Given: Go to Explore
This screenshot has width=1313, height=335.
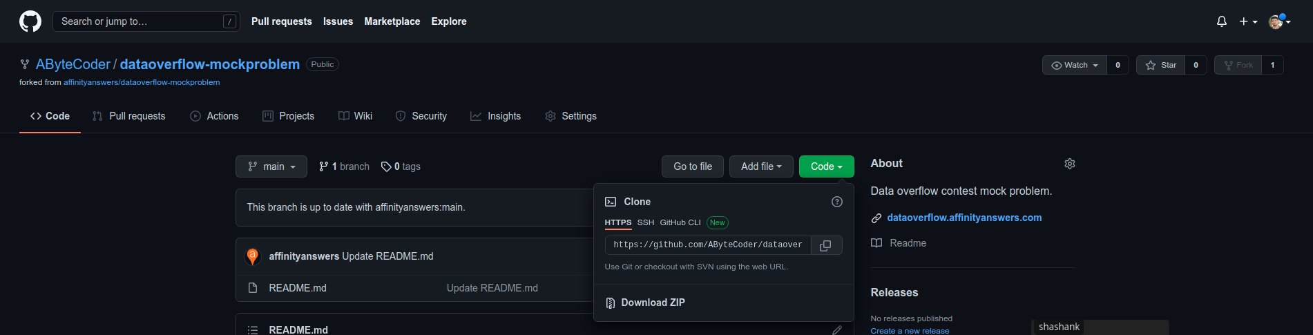Looking at the screenshot, I should (x=449, y=21).
